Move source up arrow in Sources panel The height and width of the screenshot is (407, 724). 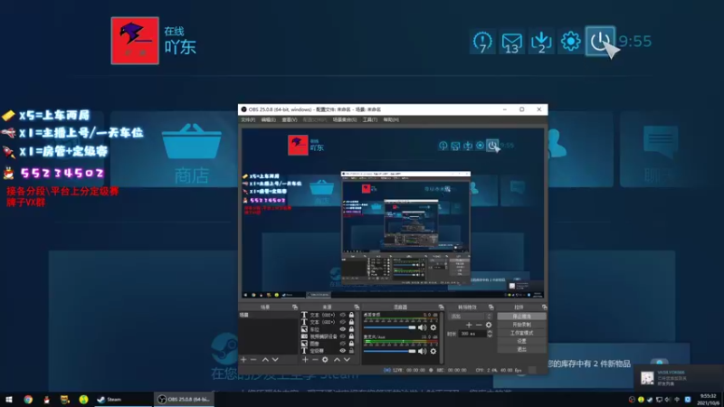pos(337,359)
